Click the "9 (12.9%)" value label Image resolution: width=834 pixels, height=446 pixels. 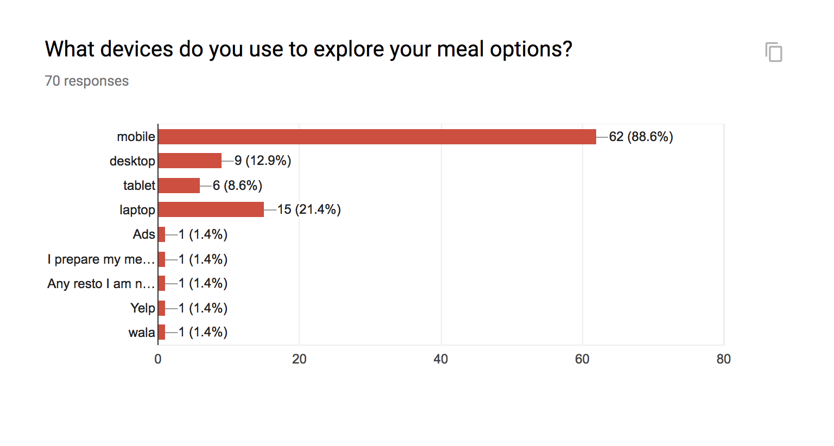[x=263, y=161]
